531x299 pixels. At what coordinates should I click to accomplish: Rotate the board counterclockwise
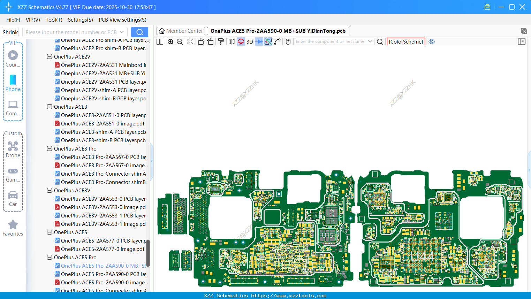tap(201, 42)
